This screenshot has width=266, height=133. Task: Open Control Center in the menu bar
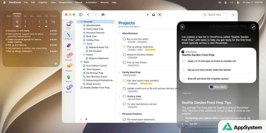238,2
